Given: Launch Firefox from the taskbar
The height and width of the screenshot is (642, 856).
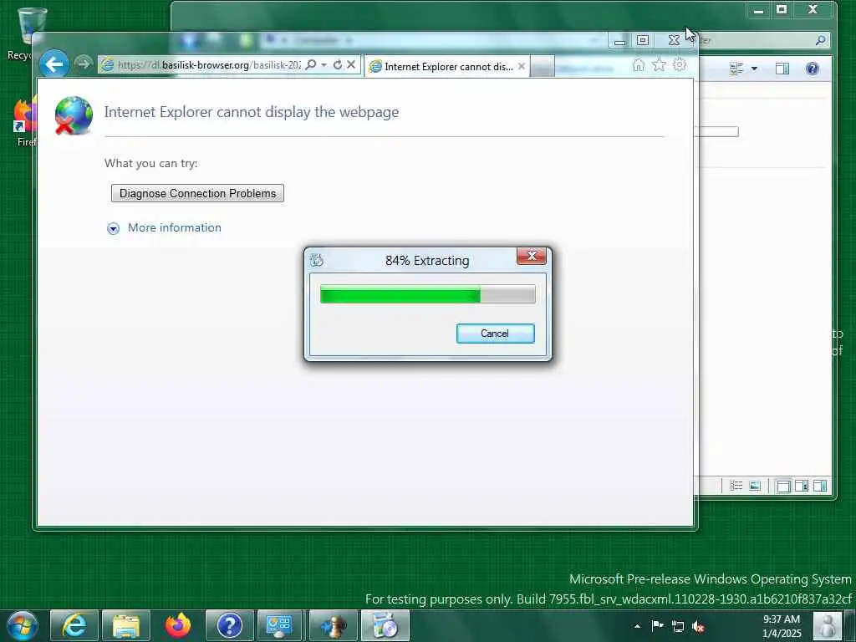Looking at the screenshot, I should (x=178, y=625).
